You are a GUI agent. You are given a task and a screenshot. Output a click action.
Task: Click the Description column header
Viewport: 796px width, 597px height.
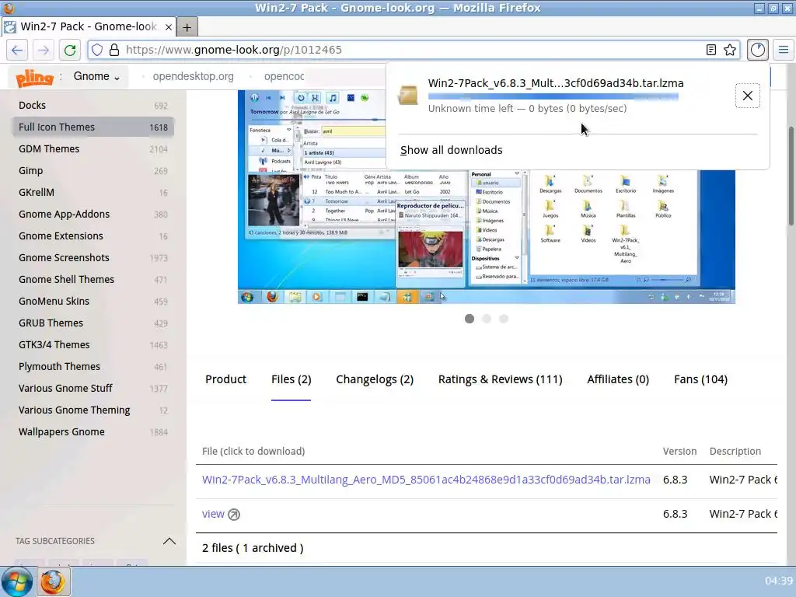(735, 452)
